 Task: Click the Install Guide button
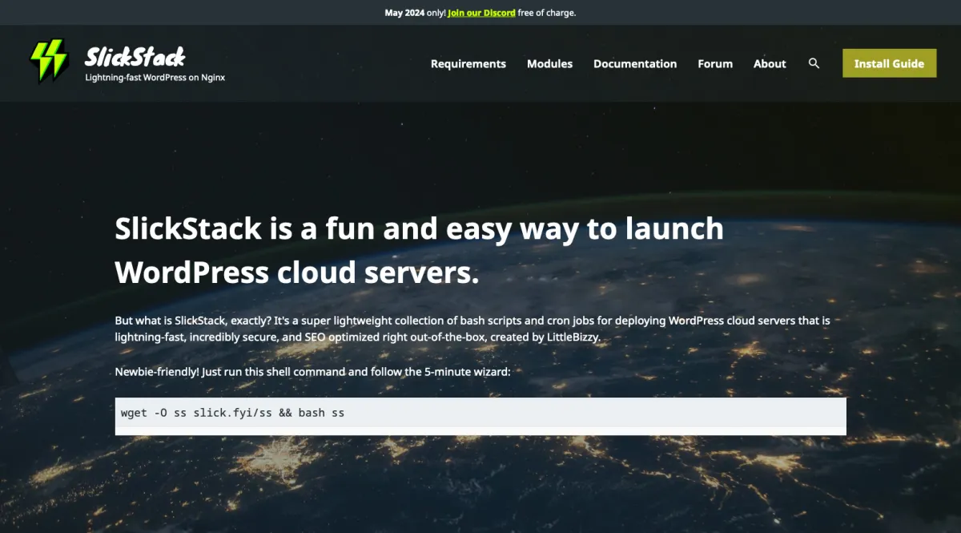(x=889, y=63)
